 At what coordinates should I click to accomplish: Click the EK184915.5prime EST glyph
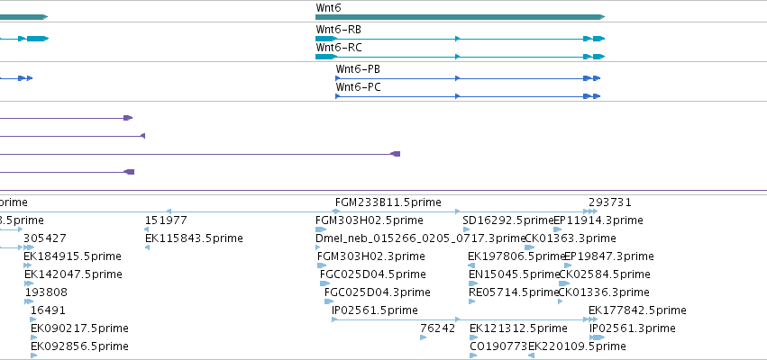pos(28,265)
